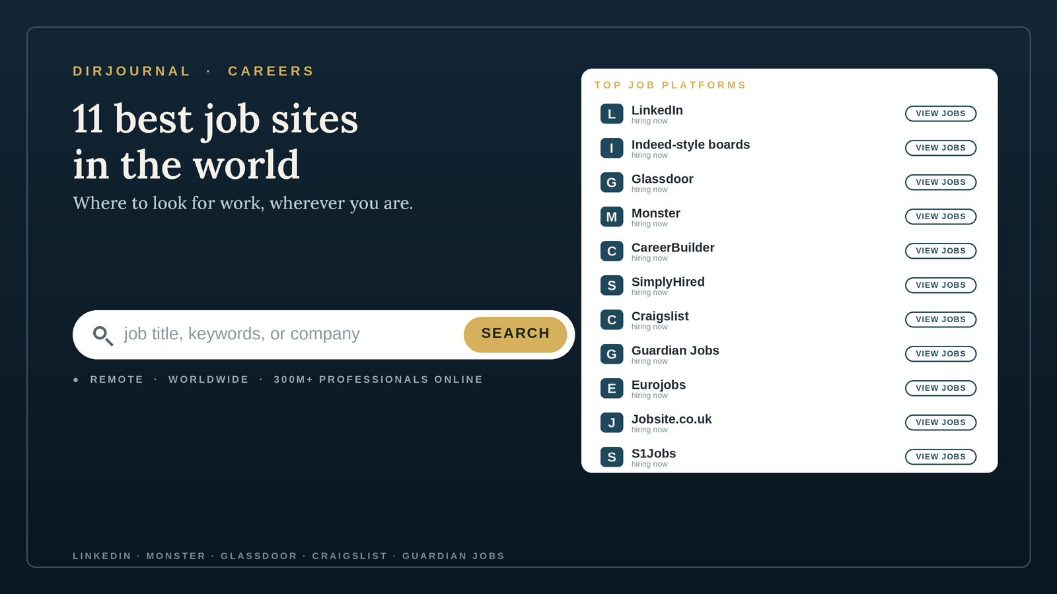This screenshot has width=1057, height=594.
Task: Click the Craigslist 'C' letter icon
Action: pyautogui.click(x=612, y=319)
